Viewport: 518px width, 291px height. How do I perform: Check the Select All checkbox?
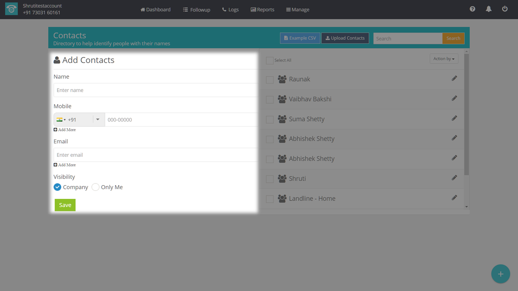coord(270,61)
